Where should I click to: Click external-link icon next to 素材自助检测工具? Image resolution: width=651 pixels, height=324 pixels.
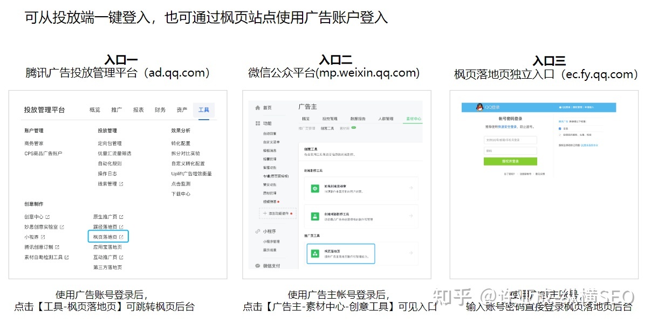coord(67,257)
